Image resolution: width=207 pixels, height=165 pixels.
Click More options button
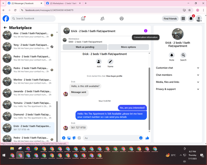coord(128,47)
